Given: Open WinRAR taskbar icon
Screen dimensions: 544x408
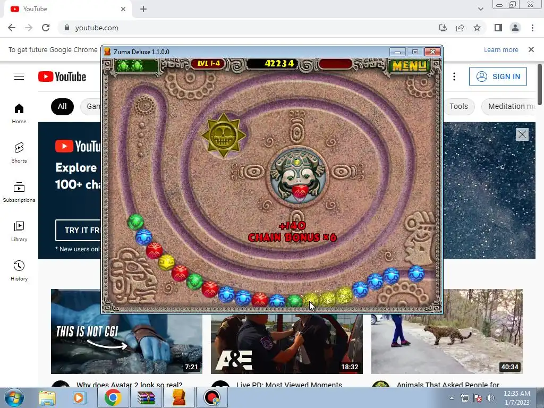Looking at the screenshot, I should point(146,397).
